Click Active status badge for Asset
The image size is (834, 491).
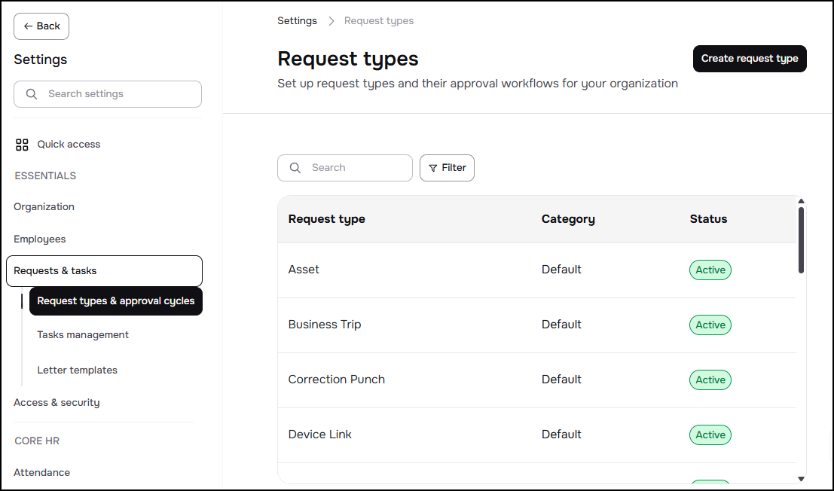(x=710, y=270)
